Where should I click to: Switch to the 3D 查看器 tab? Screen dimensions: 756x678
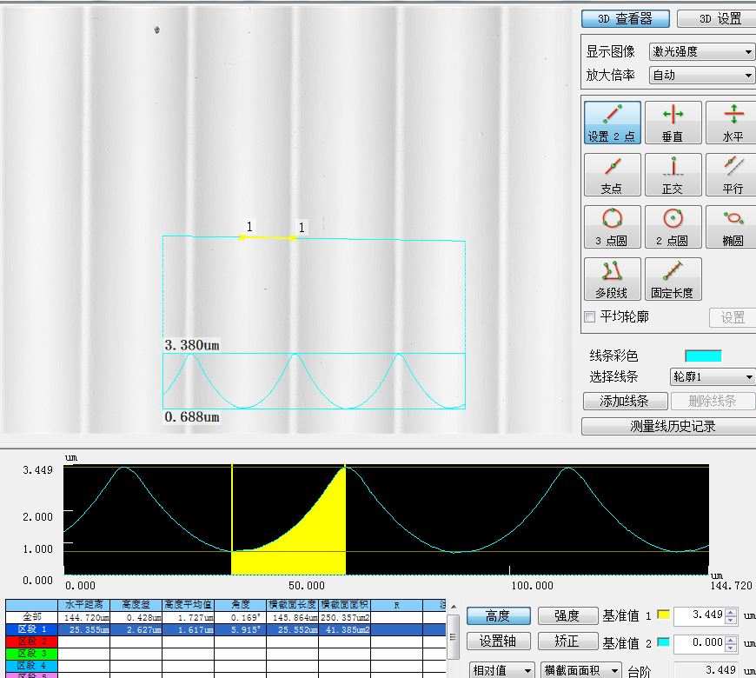pyautogui.click(x=626, y=19)
